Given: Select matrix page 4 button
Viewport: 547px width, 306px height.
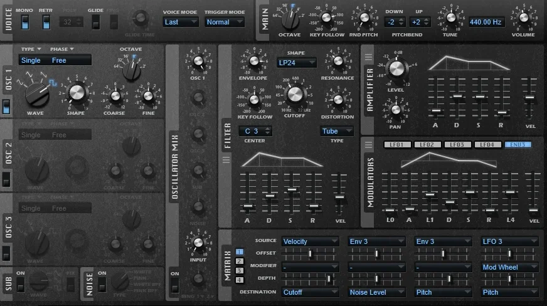Looking at the screenshot, I should click(x=240, y=280).
